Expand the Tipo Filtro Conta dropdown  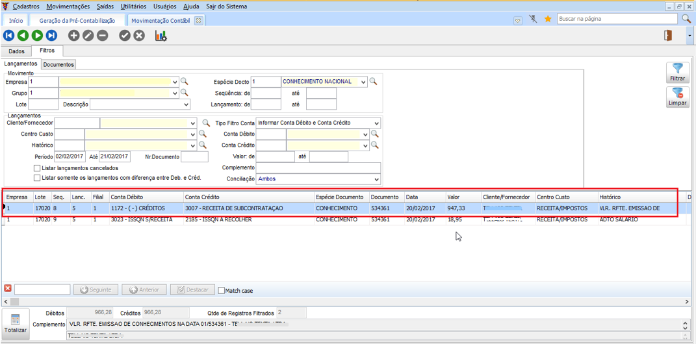[376, 123]
